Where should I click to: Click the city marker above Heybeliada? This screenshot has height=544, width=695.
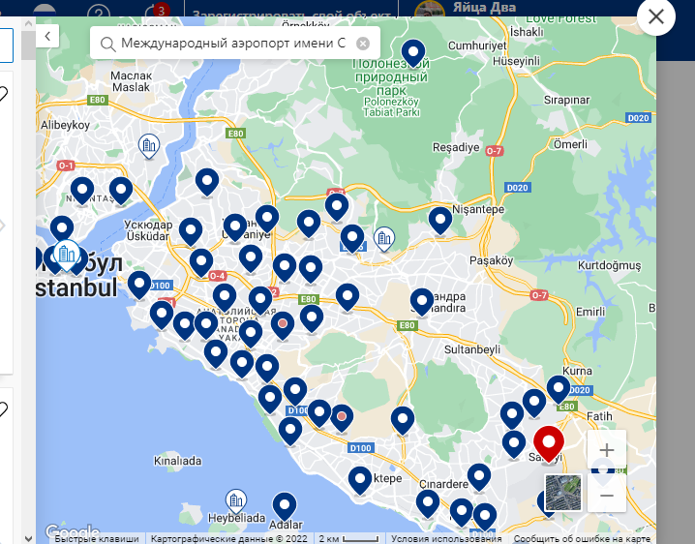pyautogui.click(x=236, y=501)
